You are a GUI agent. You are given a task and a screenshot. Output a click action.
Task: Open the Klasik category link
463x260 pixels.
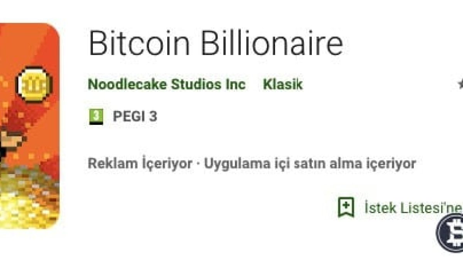pyautogui.click(x=283, y=84)
